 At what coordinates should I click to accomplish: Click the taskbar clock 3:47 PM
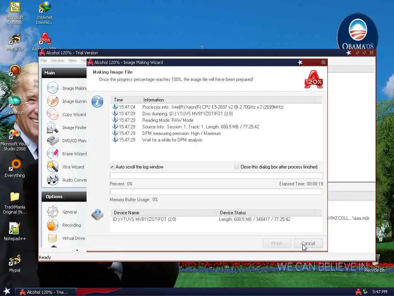pos(380,292)
